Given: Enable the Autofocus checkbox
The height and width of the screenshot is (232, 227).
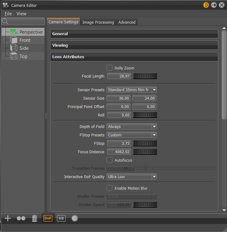Looking at the screenshot, I should (109, 160).
